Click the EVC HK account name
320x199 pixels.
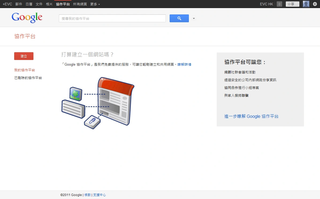[x=266, y=4]
